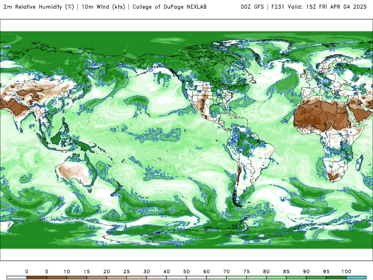
Task: Click the "100" color bar tick label
Action: [346, 272]
